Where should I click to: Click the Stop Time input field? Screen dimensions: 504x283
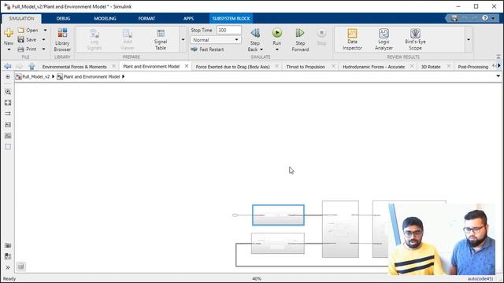[229, 30]
